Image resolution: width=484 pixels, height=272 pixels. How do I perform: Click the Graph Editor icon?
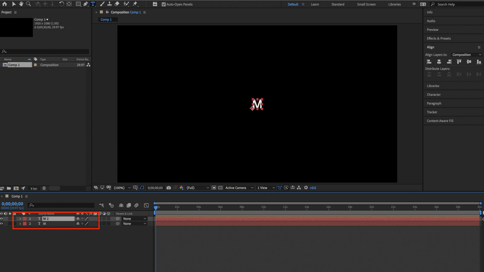pos(146,205)
